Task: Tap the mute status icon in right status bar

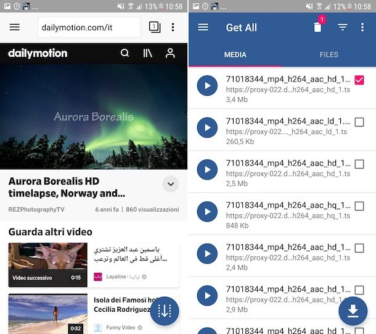Action: point(309,6)
